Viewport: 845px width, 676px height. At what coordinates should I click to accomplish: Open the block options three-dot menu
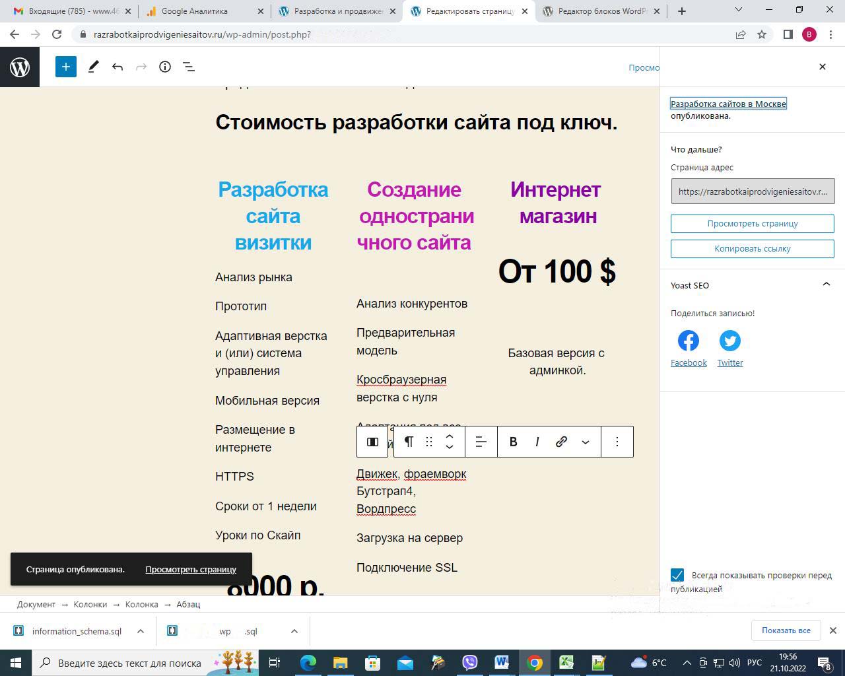pos(617,442)
